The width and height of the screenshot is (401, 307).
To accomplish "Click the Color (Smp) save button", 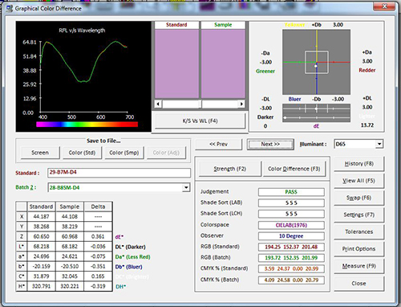I will pos(124,153).
